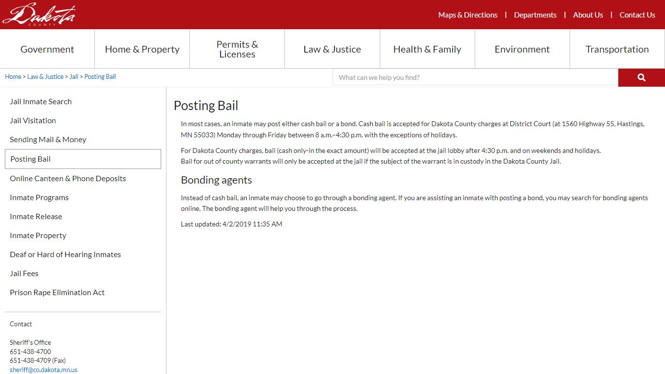Image resolution: width=665 pixels, height=374 pixels.
Task: Click the Dakota County logo
Action: click(x=39, y=14)
